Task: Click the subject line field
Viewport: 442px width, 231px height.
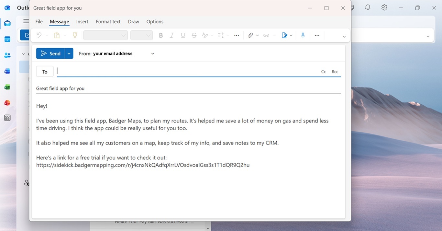Action: coord(188,88)
